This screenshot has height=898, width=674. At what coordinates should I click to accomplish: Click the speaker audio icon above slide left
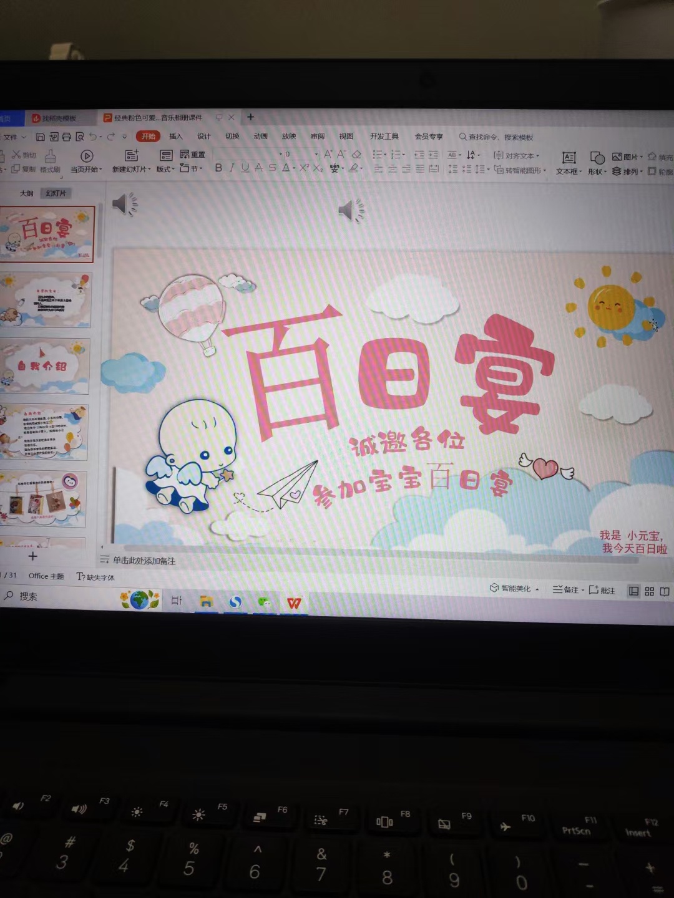click(125, 205)
